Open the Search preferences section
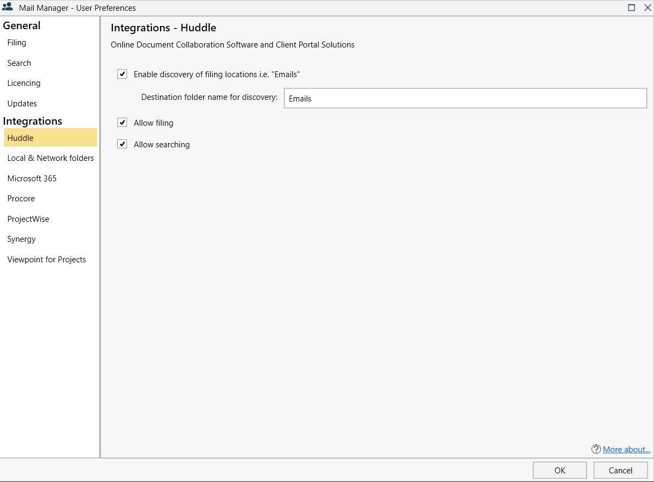654x482 pixels. click(19, 63)
